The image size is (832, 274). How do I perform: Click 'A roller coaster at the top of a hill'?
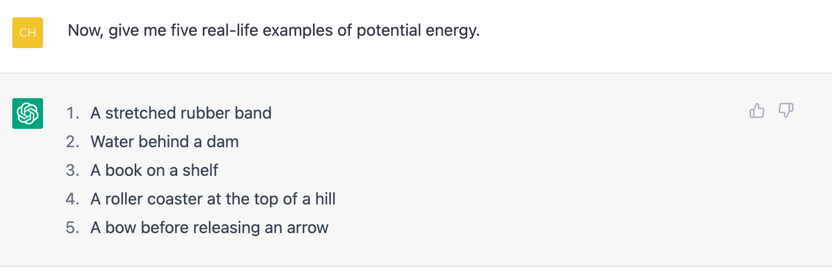213,199
